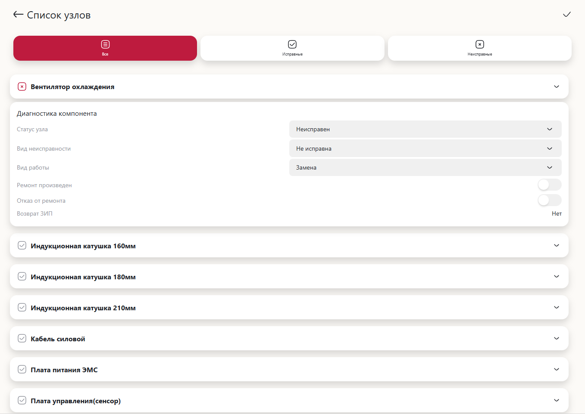
Task: Confirm with the top-right checkmark icon
Action: point(566,15)
